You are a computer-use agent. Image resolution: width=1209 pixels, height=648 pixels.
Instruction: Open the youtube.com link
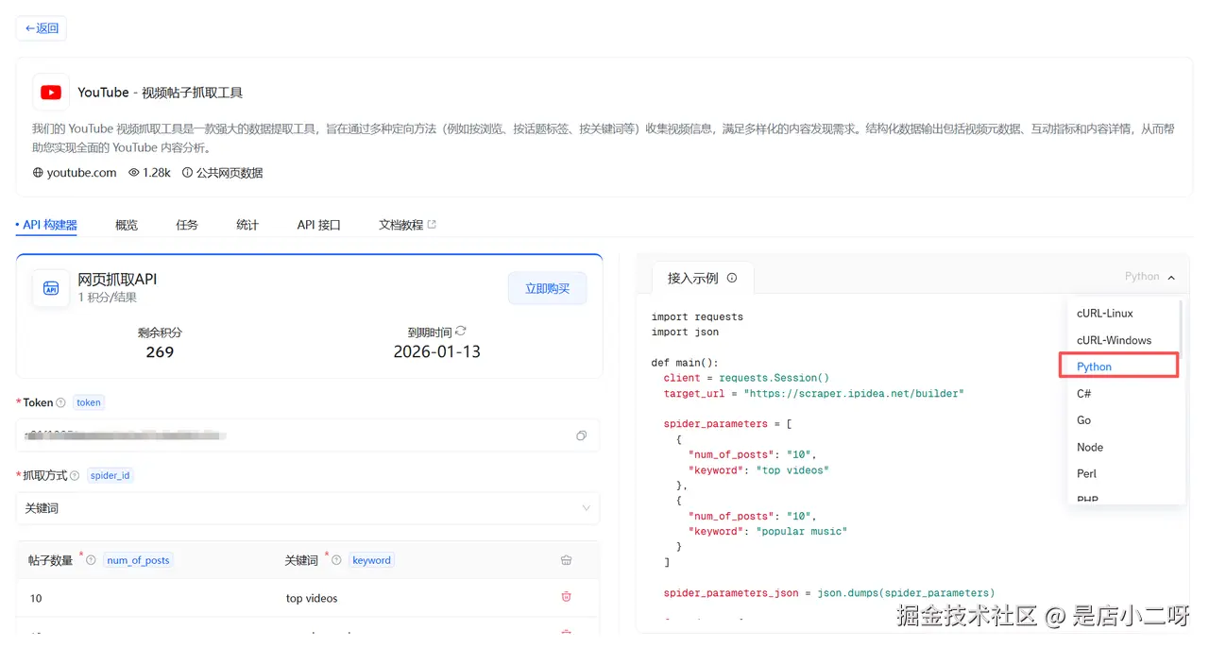coord(81,173)
